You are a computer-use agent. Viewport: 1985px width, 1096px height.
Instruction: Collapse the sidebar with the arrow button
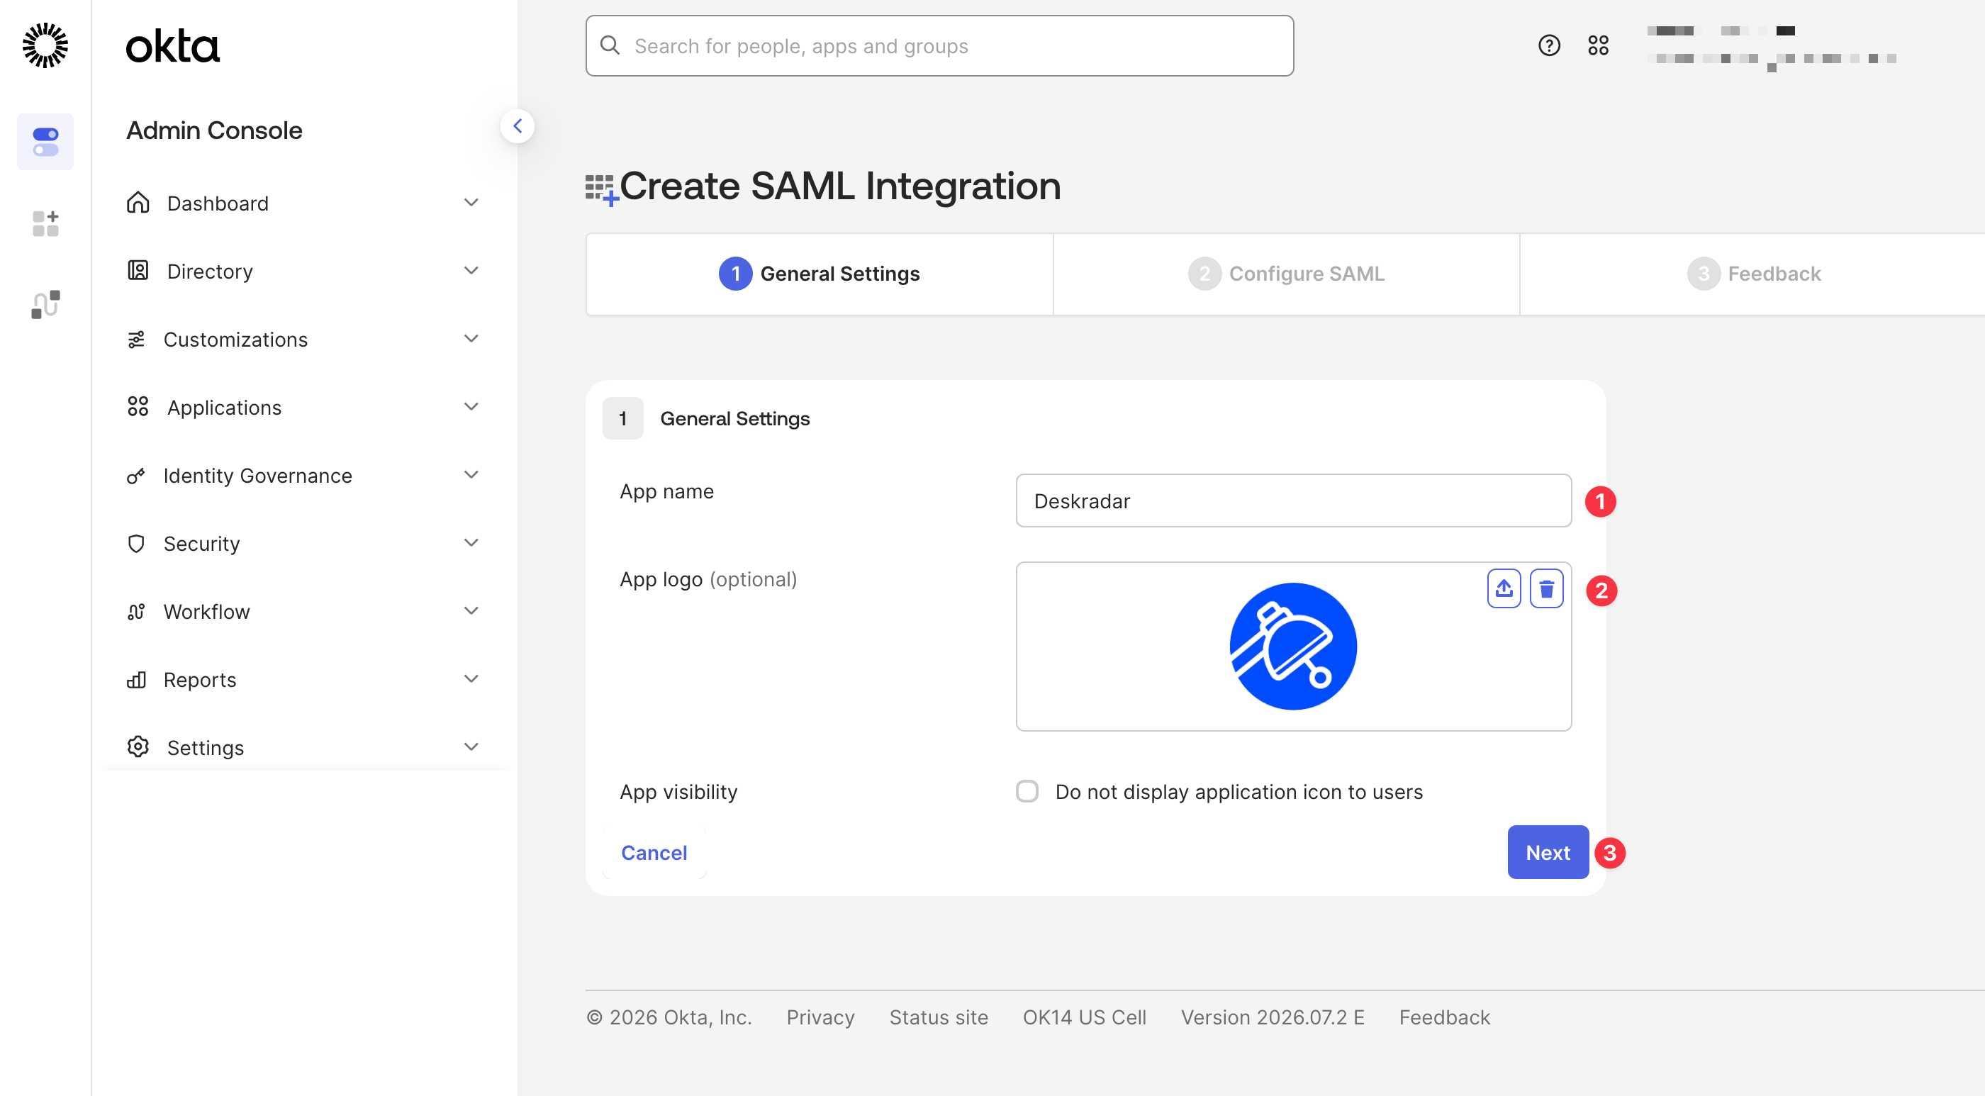pyautogui.click(x=518, y=125)
